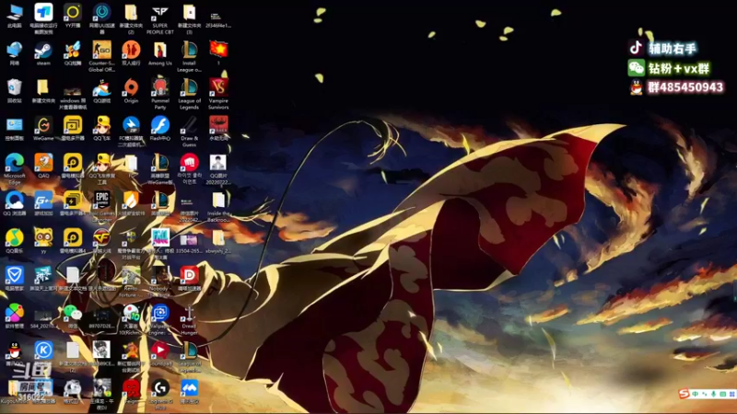
Task: Open the Recycle Bin
Action: pos(15,91)
